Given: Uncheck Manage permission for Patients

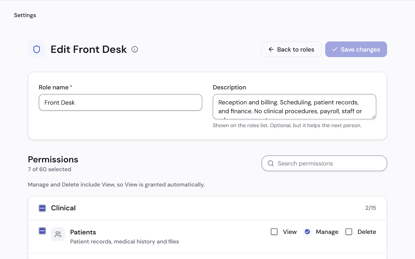Looking at the screenshot, I should 307,232.
